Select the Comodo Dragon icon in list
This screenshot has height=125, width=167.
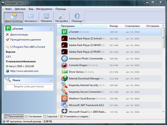(64, 65)
